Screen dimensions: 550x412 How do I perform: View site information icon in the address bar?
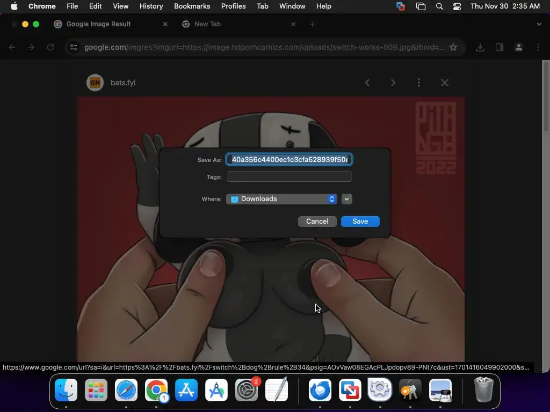(74, 47)
